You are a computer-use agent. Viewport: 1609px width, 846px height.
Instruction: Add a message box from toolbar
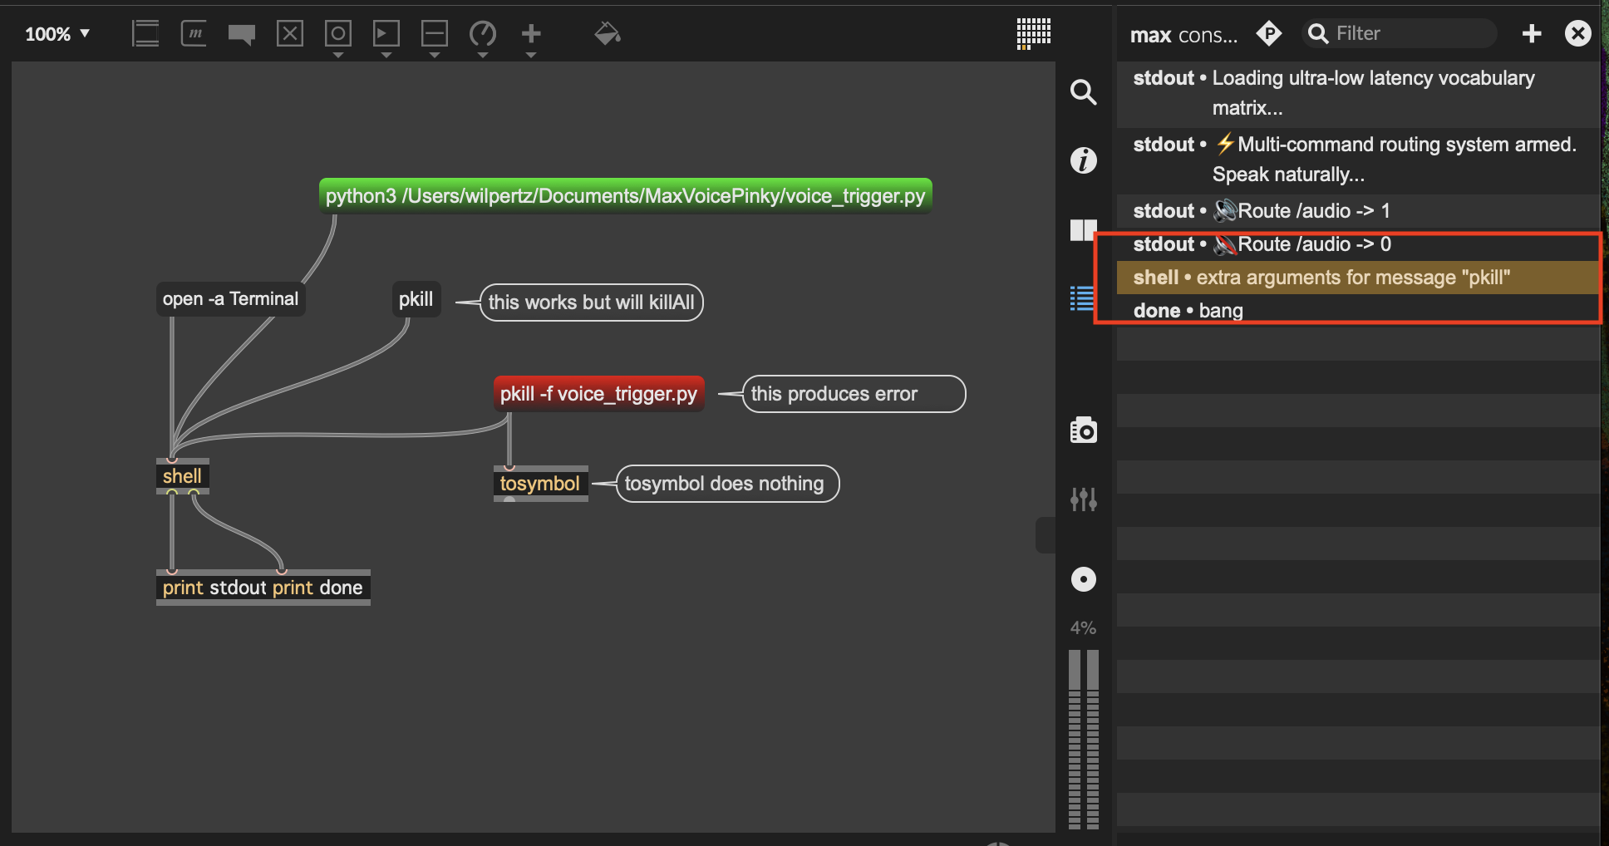[194, 34]
